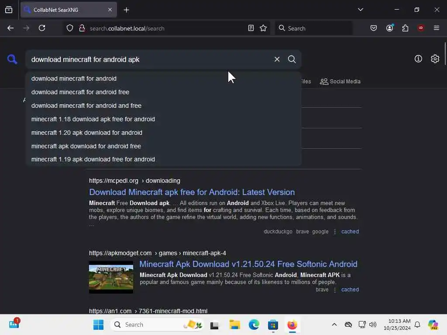This screenshot has width=447, height=335.
Task: Open the uBlock Origin extension icon
Action: pyautogui.click(x=420, y=28)
